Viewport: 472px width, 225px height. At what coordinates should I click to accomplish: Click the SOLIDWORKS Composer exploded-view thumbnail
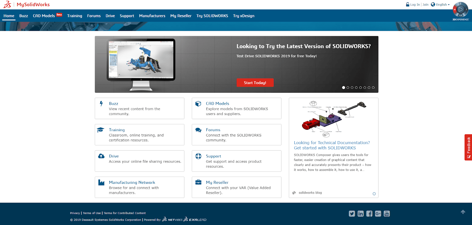(x=334, y=119)
